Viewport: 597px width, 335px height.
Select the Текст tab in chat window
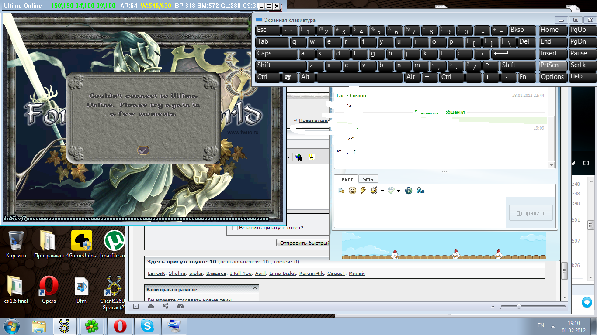pyautogui.click(x=346, y=179)
